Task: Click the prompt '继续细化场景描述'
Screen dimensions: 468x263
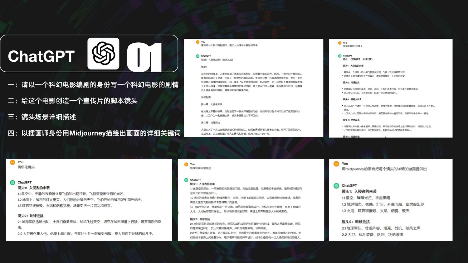Action: tap(201, 168)
